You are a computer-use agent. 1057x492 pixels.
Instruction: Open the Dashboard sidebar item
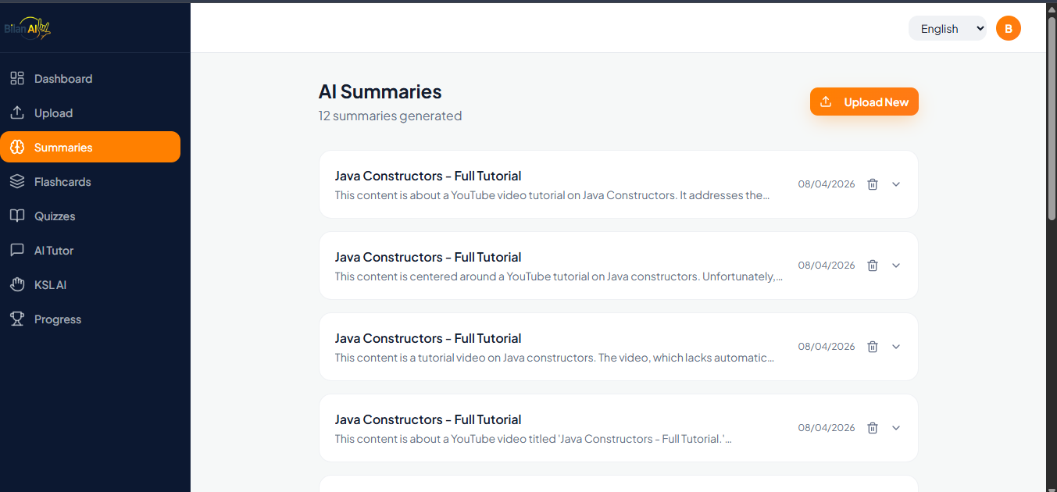pos(90,79)
